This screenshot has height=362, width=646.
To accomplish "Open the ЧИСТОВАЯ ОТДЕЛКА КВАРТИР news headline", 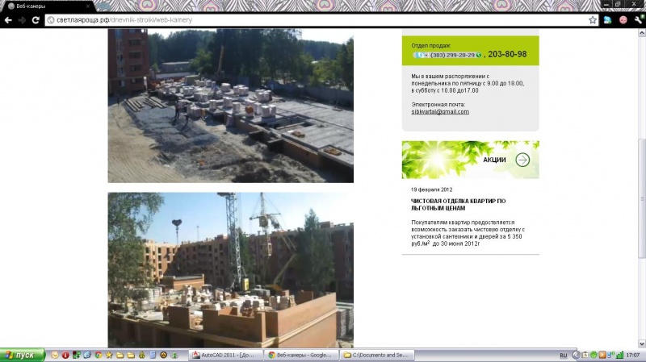I will pos(458,203).
